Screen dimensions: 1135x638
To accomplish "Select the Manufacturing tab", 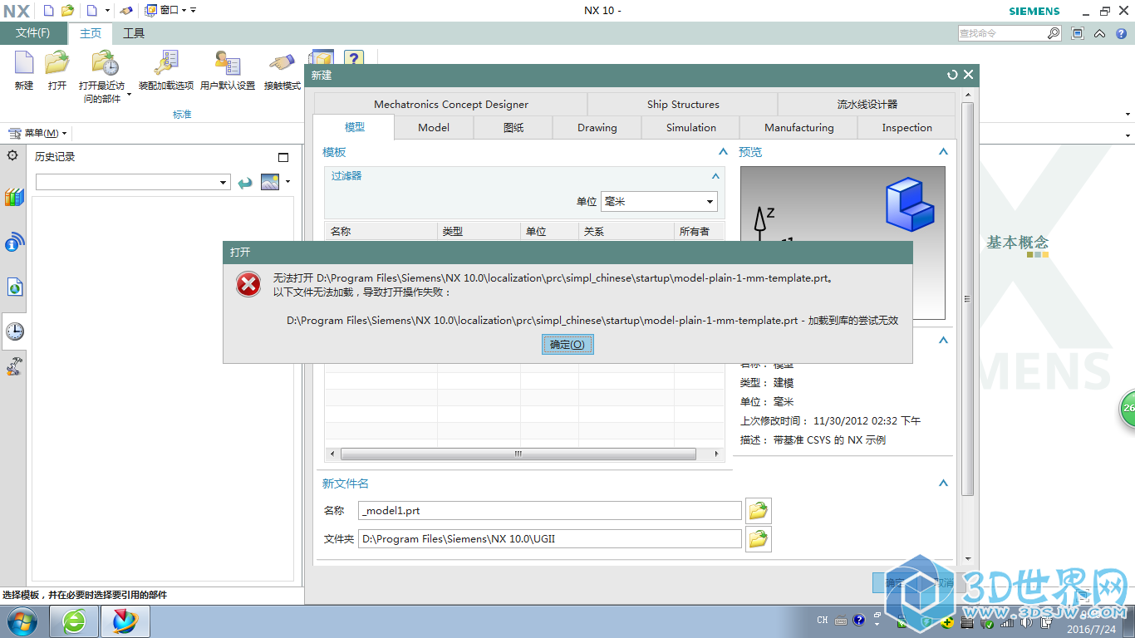I will (799, 127).
